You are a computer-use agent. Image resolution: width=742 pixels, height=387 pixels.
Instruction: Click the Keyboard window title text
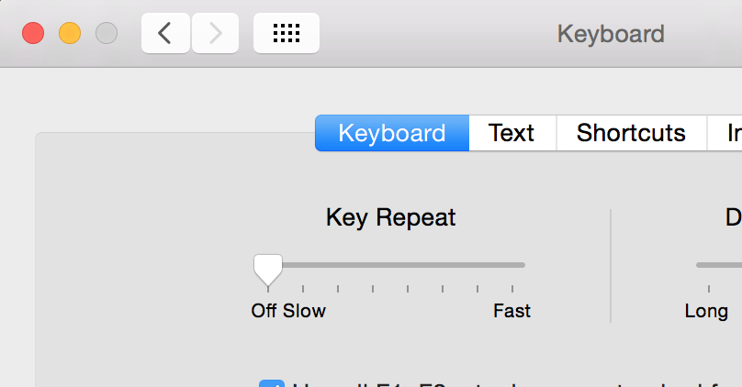611,34
